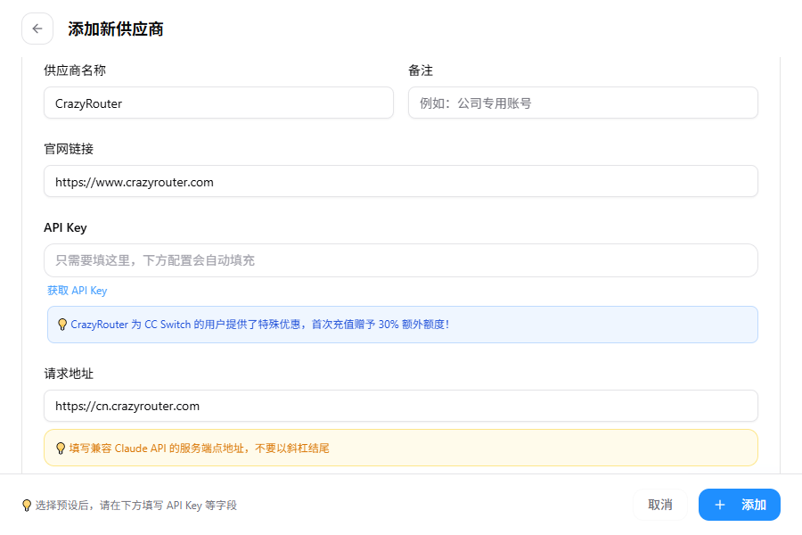
Task: Click the 官网链接 website URL field
Action: [x=401, y=182]
